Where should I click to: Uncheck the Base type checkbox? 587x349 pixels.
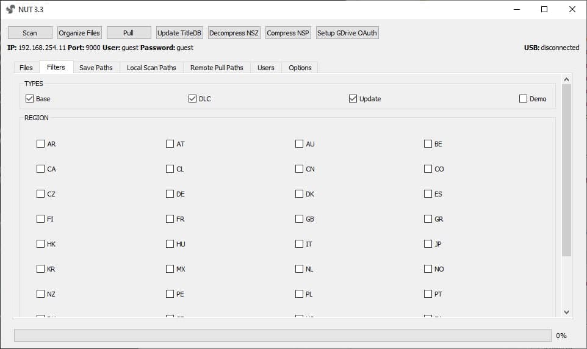click(29, 98)
